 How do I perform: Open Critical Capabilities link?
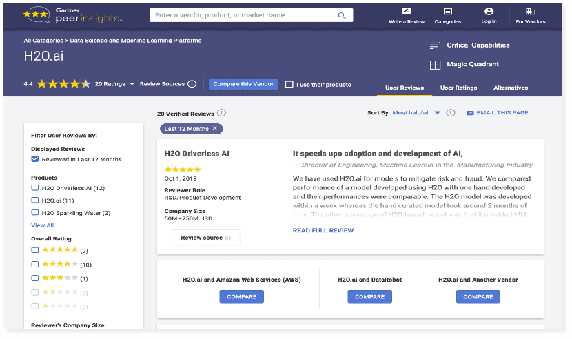tap(478, 45)
